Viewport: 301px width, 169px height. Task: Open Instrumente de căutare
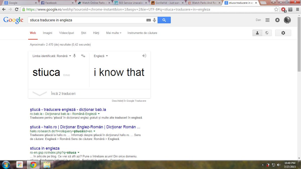tap(142, 33)
